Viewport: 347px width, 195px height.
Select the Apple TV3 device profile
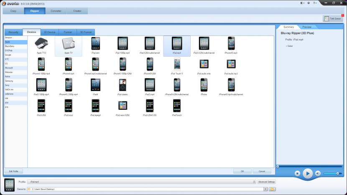coord(41,46)
